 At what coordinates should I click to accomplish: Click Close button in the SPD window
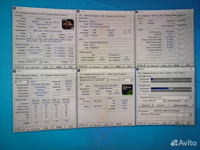click(71, 126)
